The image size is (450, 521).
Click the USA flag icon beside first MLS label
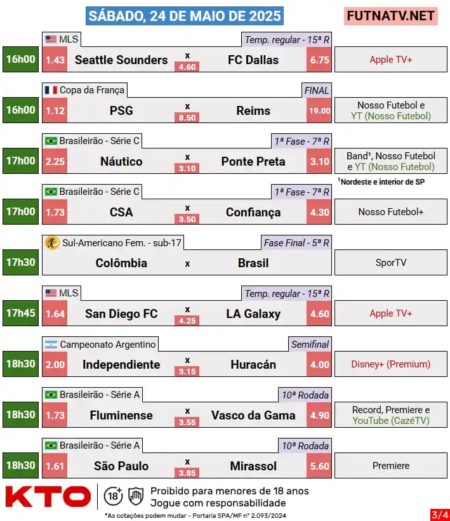tap(51, 39)
